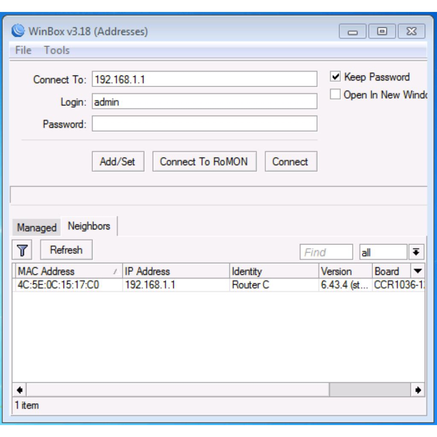The image size is (437, 437).
Task: Sort neighbors by MAC Address column
Action: click(47, 271)
